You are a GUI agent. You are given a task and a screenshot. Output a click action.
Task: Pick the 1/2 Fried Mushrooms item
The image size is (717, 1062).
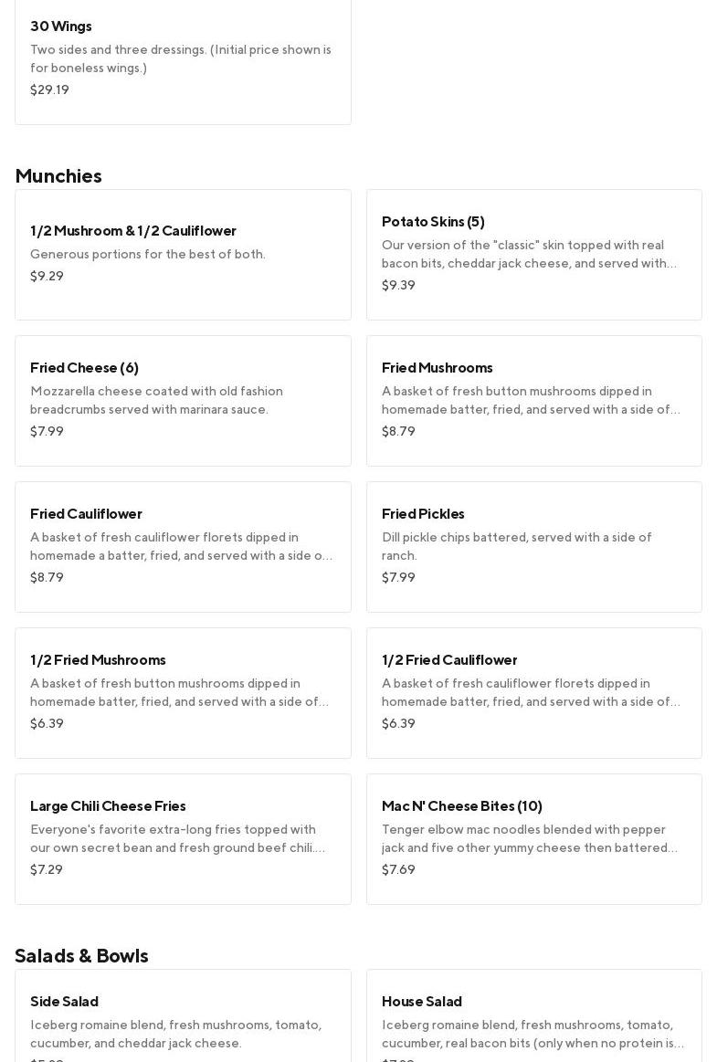coord(183,692)
